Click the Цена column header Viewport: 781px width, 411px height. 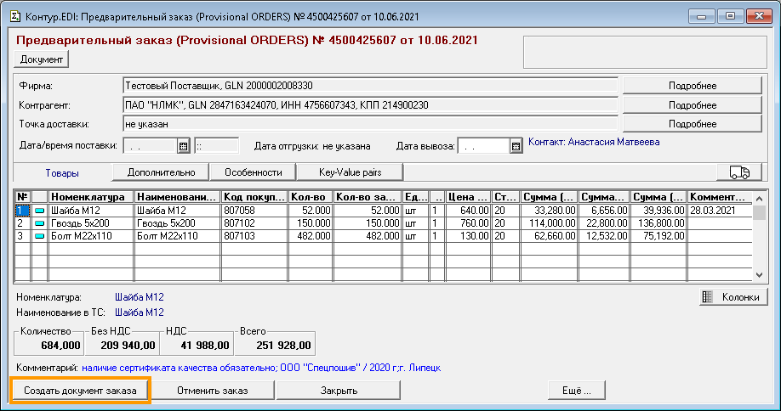click(469, 197)
